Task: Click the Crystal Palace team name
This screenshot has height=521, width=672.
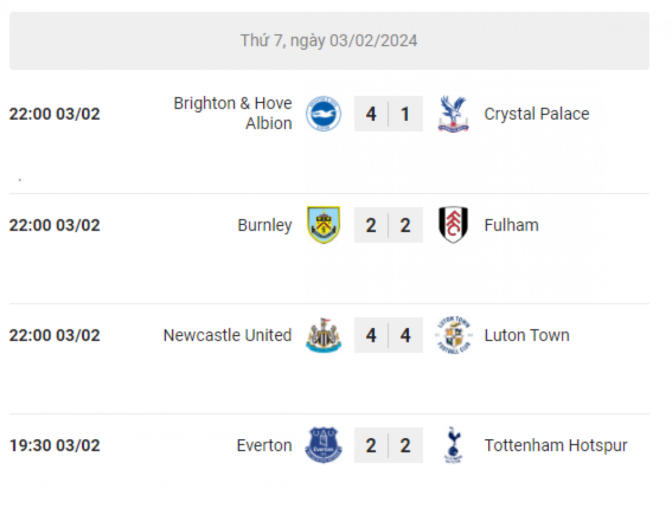Action: coord(536,114)
